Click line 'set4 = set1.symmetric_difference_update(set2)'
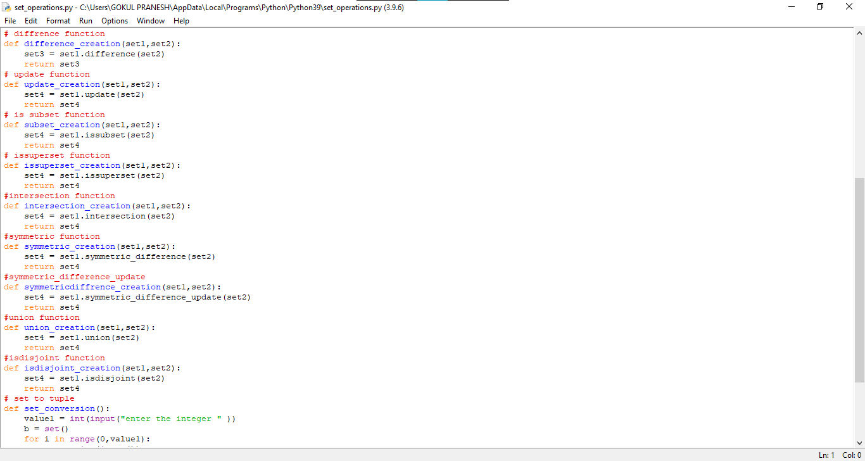Viewport: 865px width, 461px height. point(137,297)
